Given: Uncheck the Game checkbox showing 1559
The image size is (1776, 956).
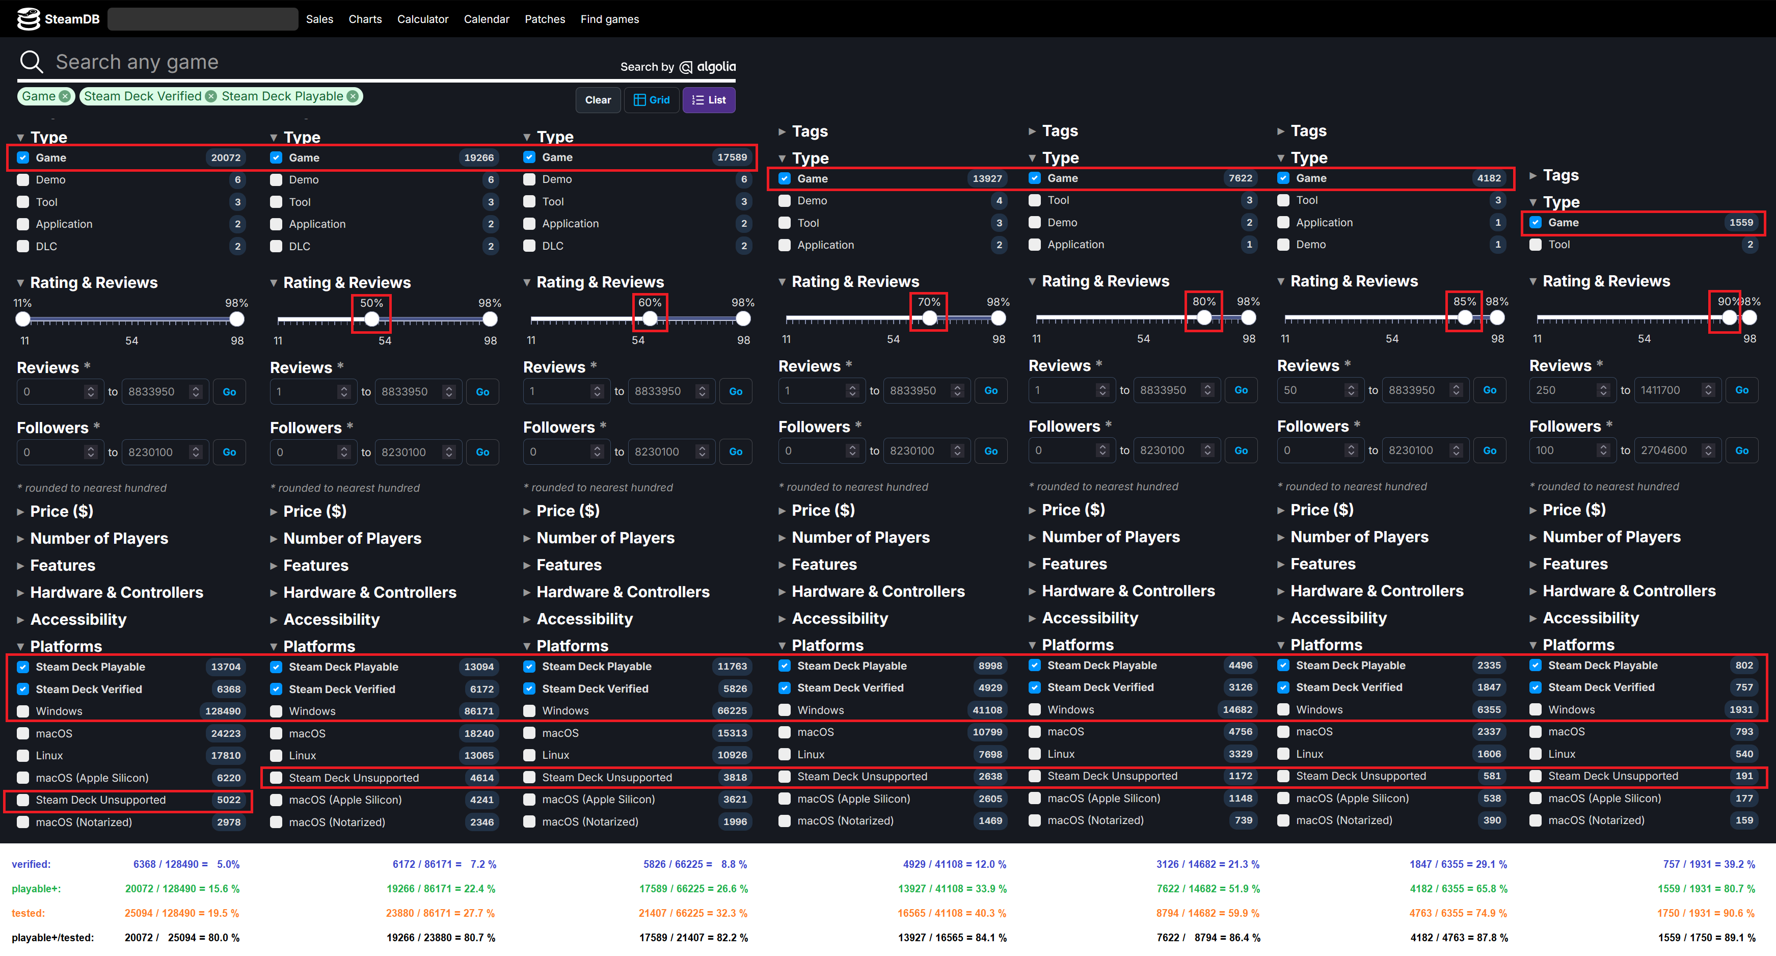Looking at the screenshot, I should coord(1536,223).
